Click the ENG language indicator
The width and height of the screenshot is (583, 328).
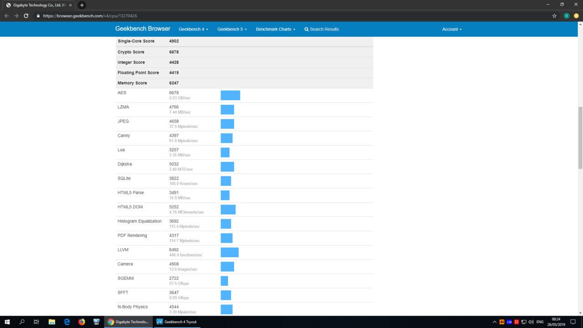point(540,322)
